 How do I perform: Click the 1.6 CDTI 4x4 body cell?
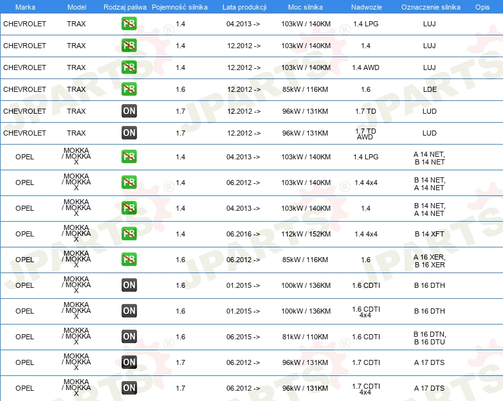tap(366, 312)
